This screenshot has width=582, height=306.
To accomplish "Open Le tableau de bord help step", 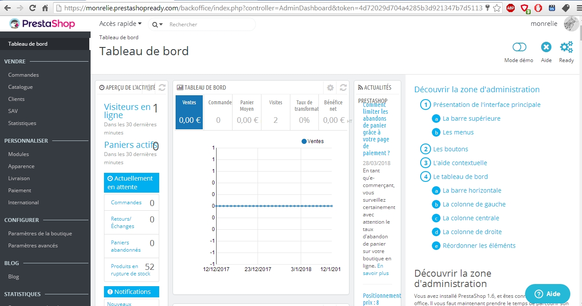I will point(460,177).
